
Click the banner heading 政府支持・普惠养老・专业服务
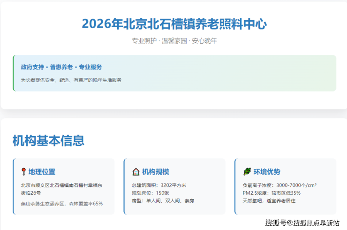click(x=61, y=67)
